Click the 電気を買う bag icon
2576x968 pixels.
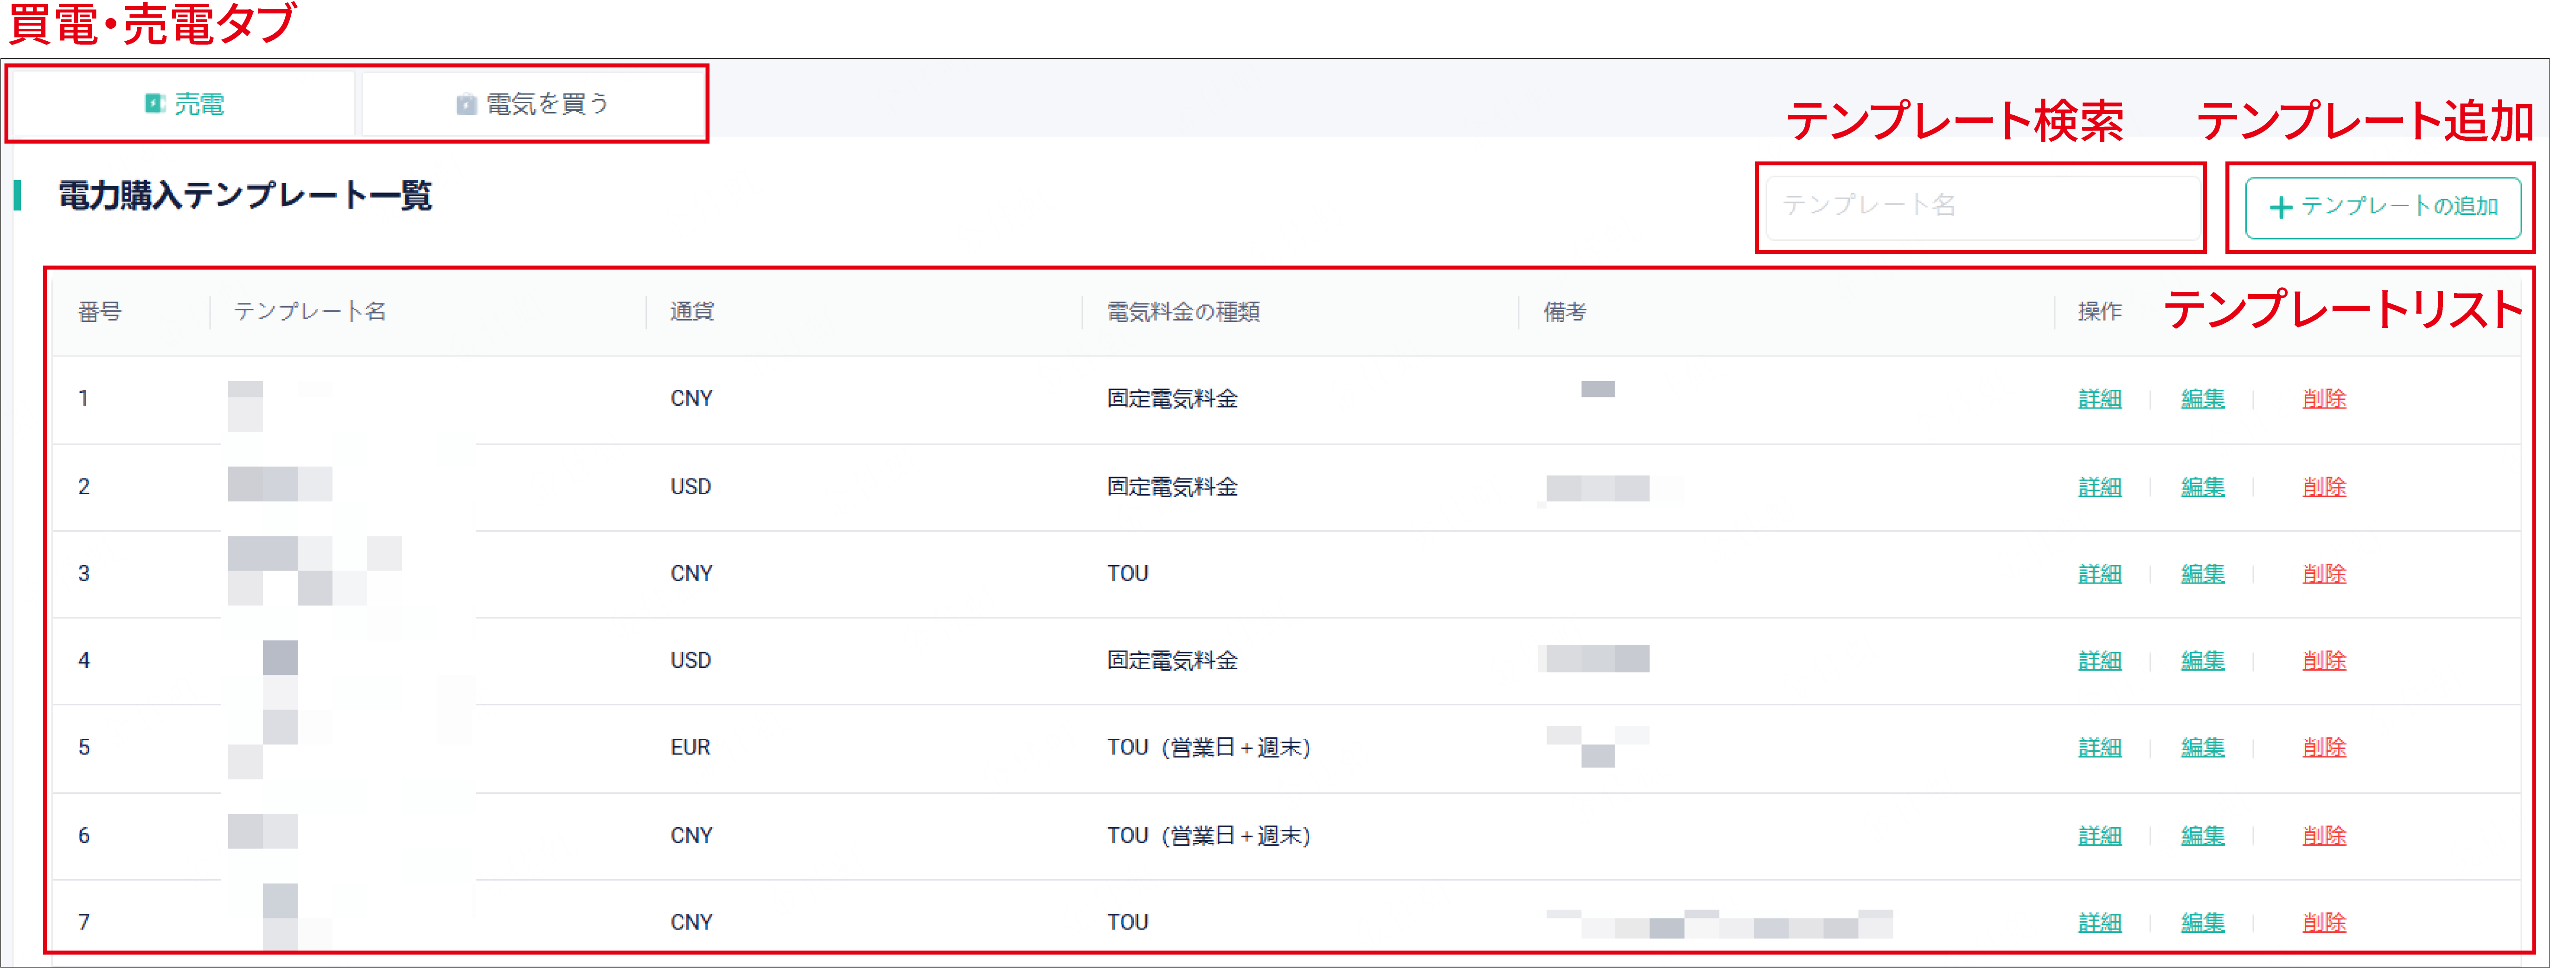(x=466, y=105)
